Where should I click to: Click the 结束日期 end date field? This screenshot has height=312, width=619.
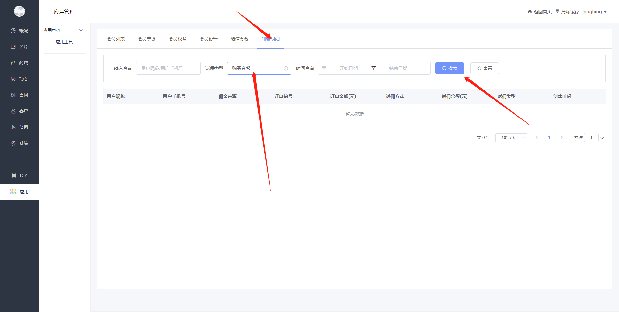pyautogui.click(x=398, y=68)
